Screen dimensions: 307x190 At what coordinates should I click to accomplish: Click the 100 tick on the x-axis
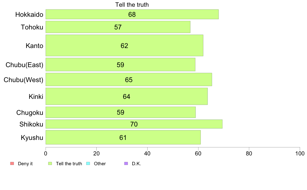[x=300, y=154]
